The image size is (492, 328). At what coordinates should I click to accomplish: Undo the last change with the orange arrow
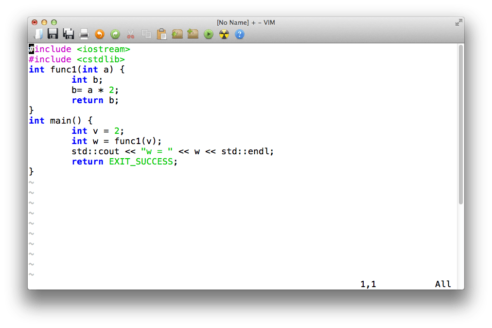click(x=100, y=34)
